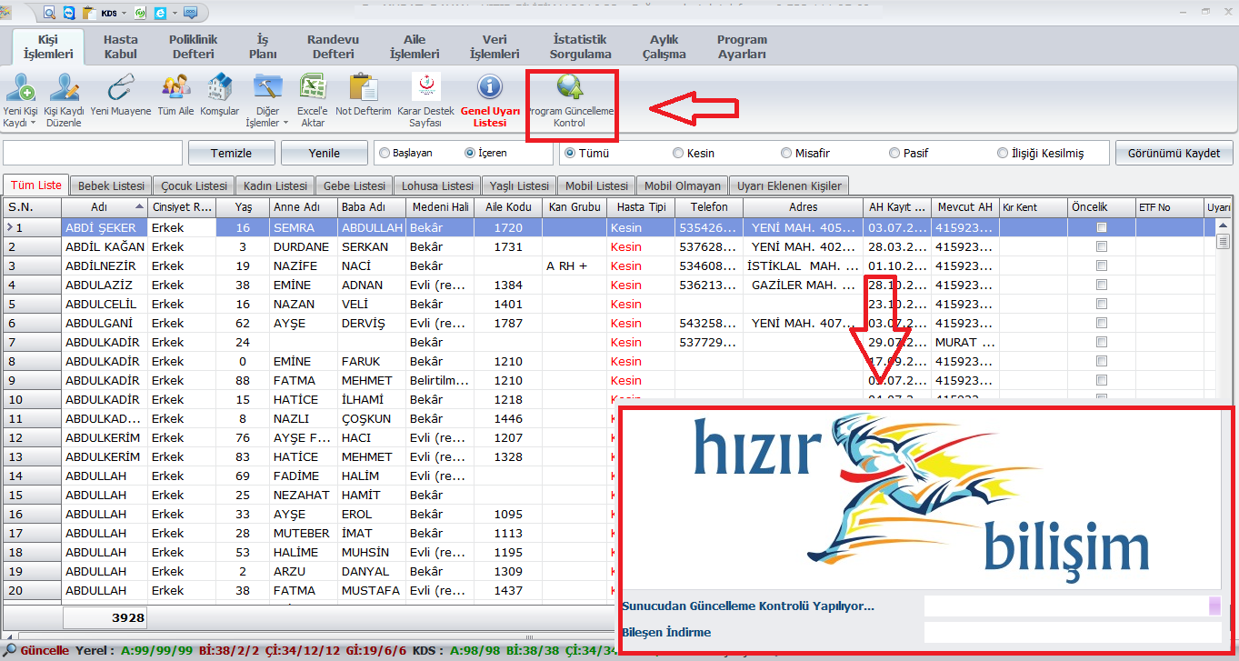The width and height of the screenshot is (1239, 661).
Task: Sort by Hasta Tipi column header
Action: click(x=641, y=207)
